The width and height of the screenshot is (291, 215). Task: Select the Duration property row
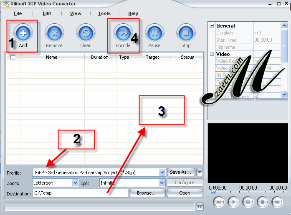[248, 33]
